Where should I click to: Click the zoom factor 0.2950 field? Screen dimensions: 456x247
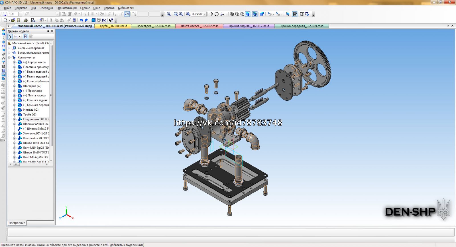coord(197,14)
